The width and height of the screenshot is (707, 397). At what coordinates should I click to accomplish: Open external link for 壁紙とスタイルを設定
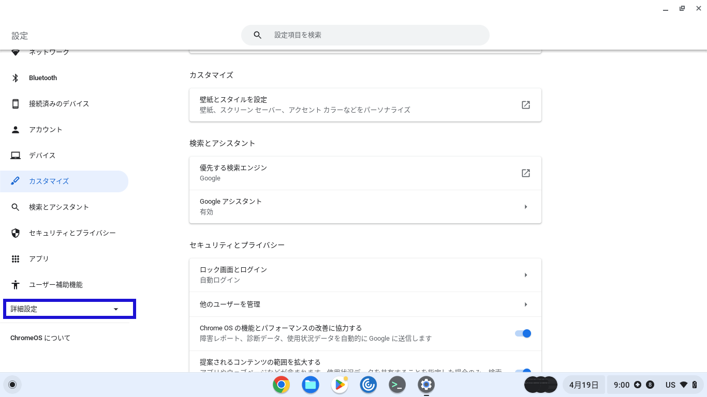tap(525, 105)
